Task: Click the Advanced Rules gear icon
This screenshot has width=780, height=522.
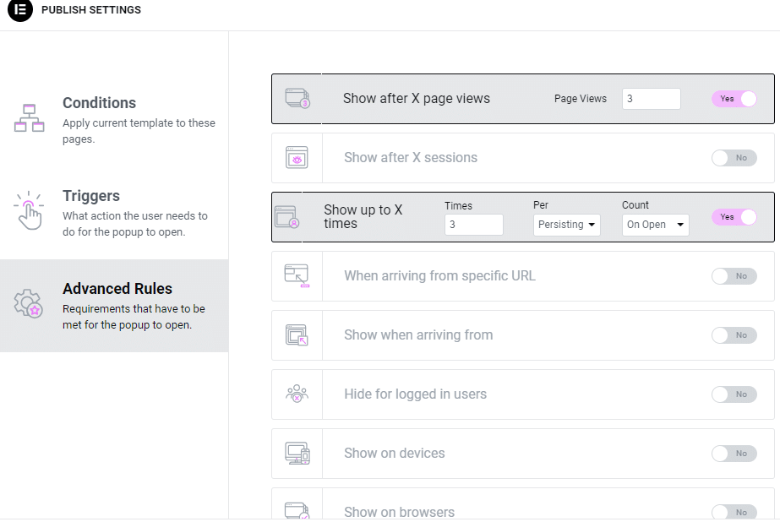Action: (29, 304)
